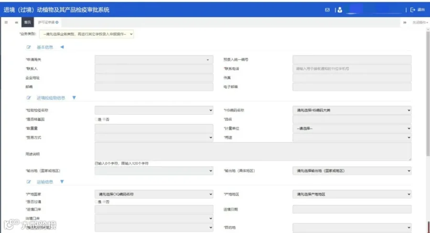This screenshot has width=430, height=233.
Task: Open the 关闭操作 dropdown menu
Action: pos(420,22)
